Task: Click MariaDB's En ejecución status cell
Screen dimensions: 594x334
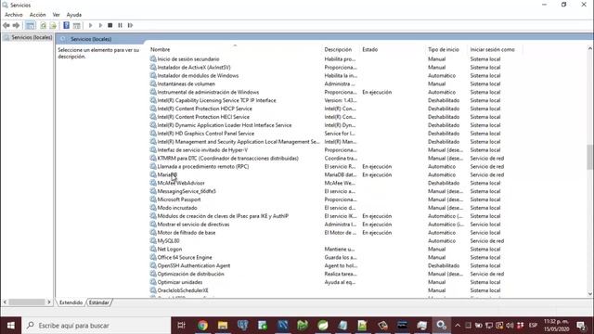Action: coord(377,175)
